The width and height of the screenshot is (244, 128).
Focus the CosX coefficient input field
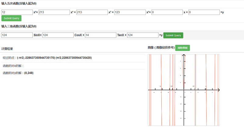58,35
